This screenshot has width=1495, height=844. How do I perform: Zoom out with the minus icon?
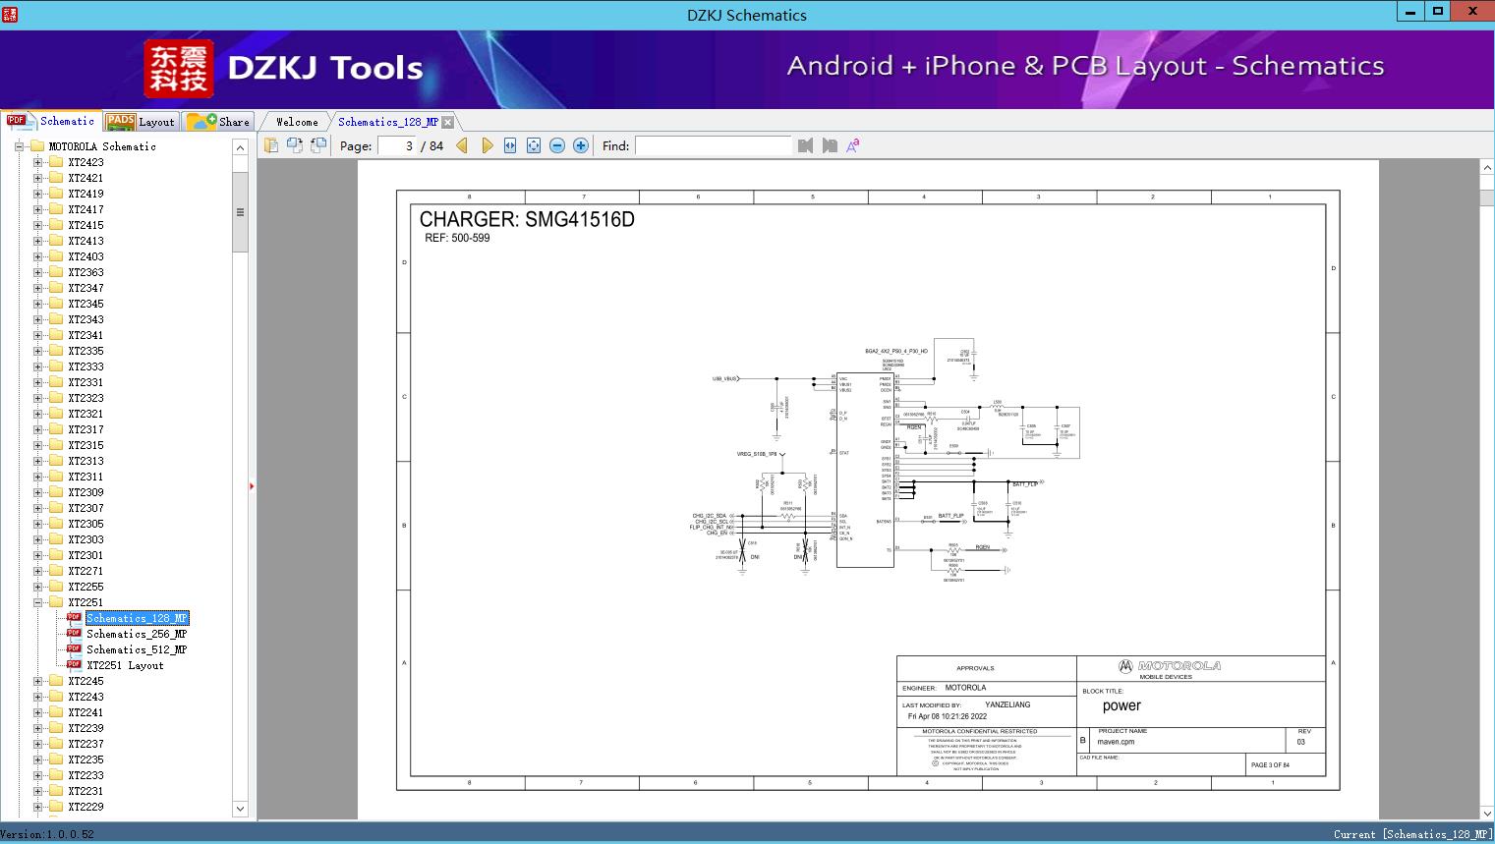557,145
